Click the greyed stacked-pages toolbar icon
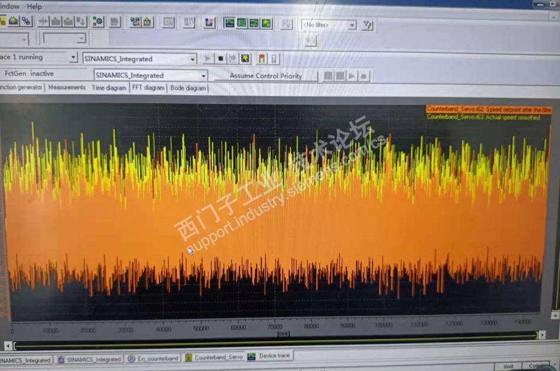Screen dimensions: 560x371 [x=115, y=22]
